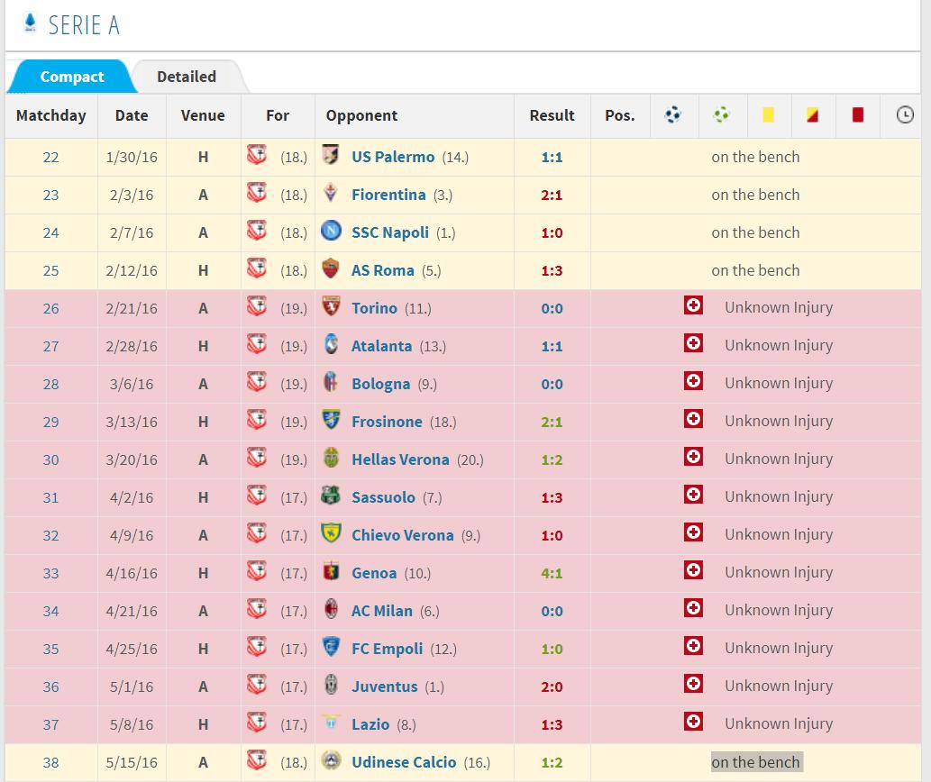The width and height of the screenshot is (931, 782).
Task: Open the 4:1 result against Genoa
Action: tap(552, 574)
